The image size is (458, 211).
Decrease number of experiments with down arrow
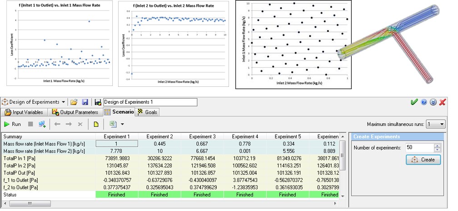pyautogui.click(x=437, y=150)
